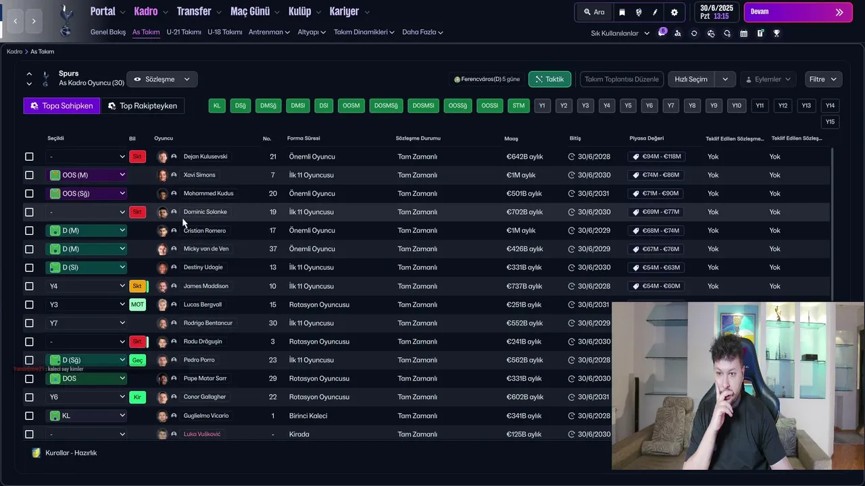Viewport: 865px width, 486px height.
Task: Go back with the left arrow
Action: tap(16, 21)
